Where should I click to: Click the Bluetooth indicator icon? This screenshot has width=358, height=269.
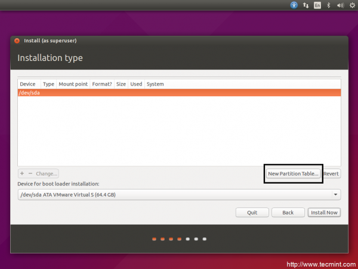329,5
